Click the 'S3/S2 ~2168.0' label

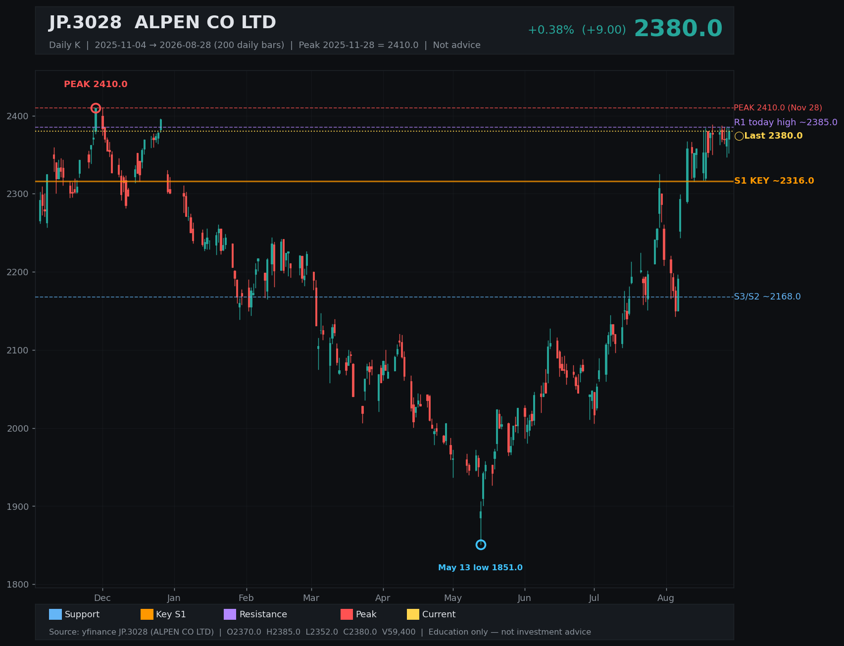[x=767, y=297]
